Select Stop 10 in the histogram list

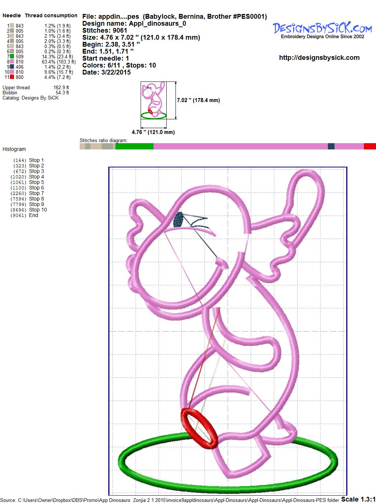click(x=38, y=210)
